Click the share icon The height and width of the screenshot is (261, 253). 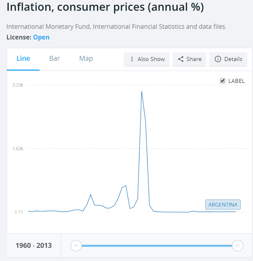(181, 59)
